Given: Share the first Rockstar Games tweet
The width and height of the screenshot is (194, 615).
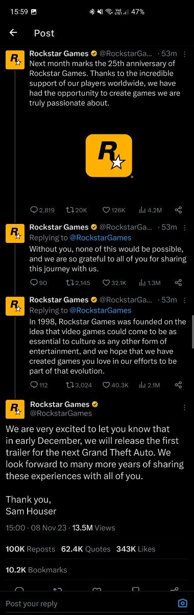Looking at the screenshot, I should [178, 210].
